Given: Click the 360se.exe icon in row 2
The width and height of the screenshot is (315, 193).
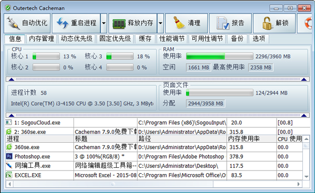Looking at the screenshot, I should (x=8, y=131).
